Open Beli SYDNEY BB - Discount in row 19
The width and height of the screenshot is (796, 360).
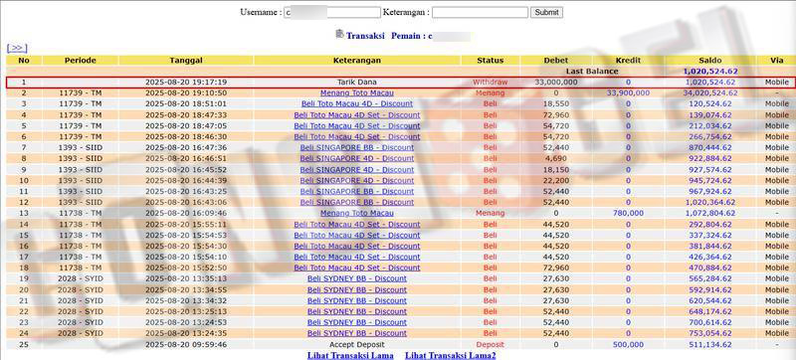point(357,278)
